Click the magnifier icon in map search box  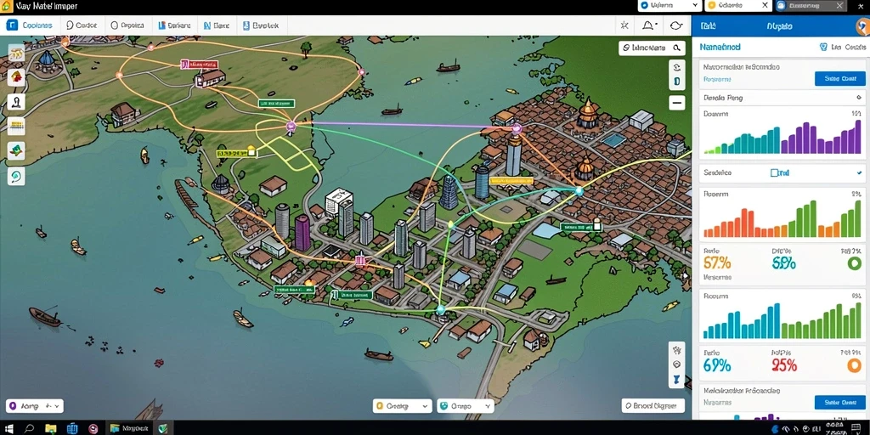click(676, 48)
